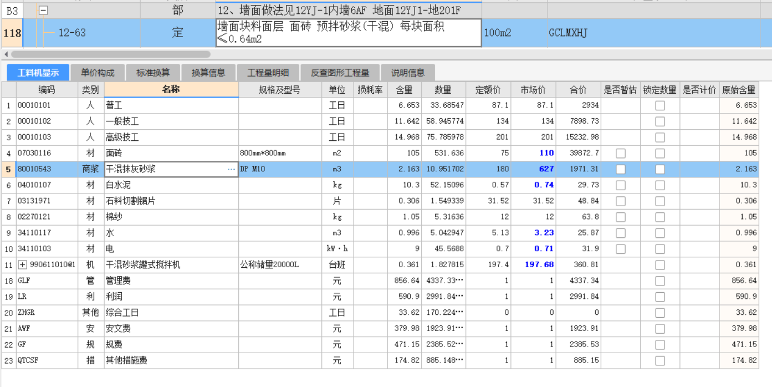Viewport: 772px width, 387px height.
Task: Check 锁定数量 for the 干混砂浆罐式搅拌机 row
Action: [x=660, y=265]
